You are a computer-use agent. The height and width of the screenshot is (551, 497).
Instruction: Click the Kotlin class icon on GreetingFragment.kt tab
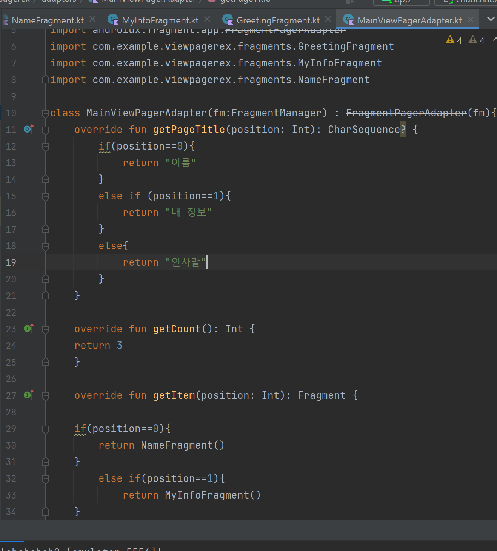pos(228,20)
